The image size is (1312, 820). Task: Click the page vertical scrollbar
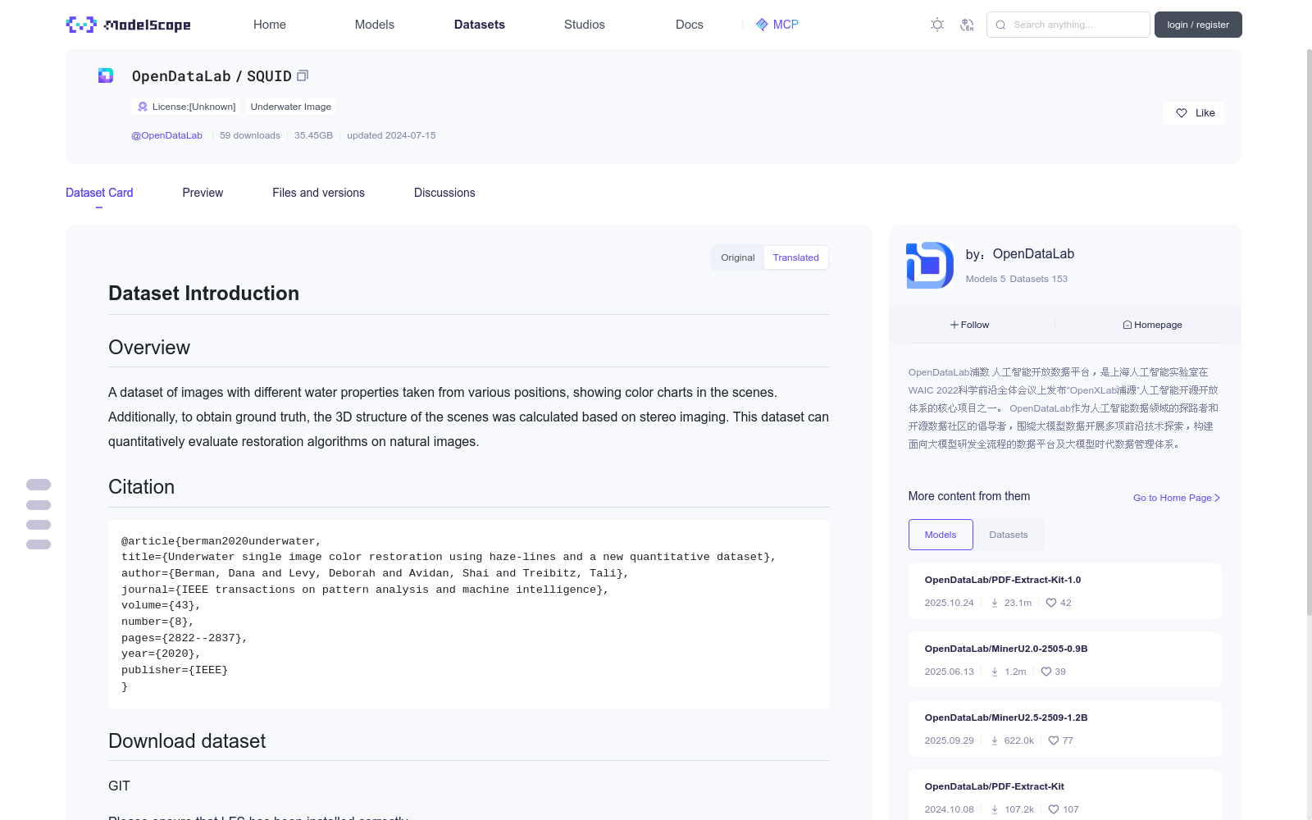click(x=1309, y=332)
